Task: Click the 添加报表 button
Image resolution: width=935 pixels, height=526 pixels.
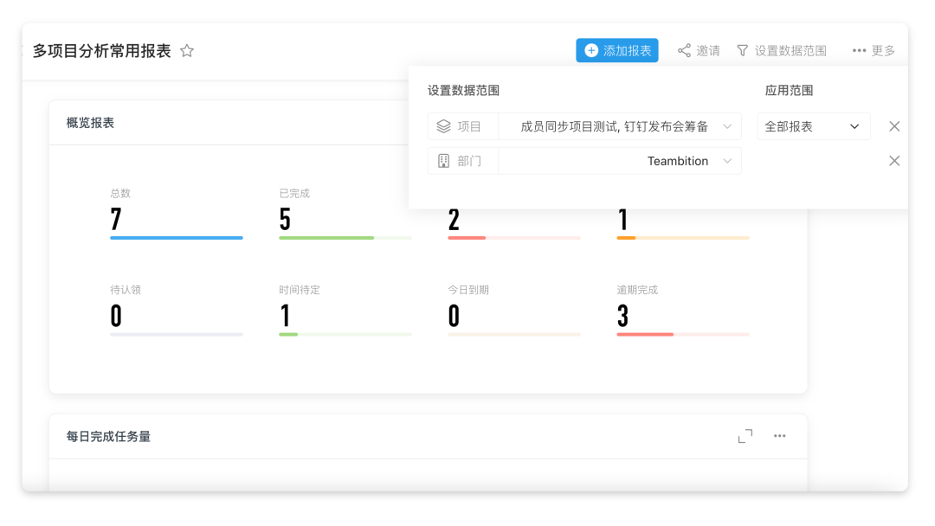Action: [616, 51]
